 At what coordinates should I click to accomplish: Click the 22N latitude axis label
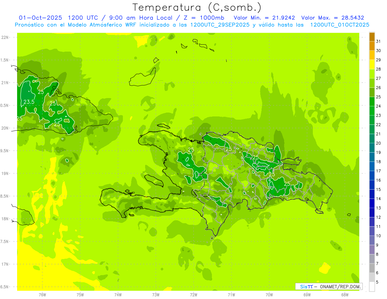[5, 37]
